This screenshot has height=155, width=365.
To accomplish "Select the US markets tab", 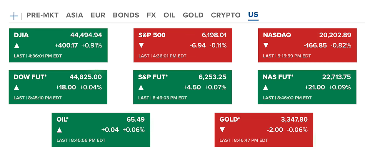I will click(x=253, y=15).
